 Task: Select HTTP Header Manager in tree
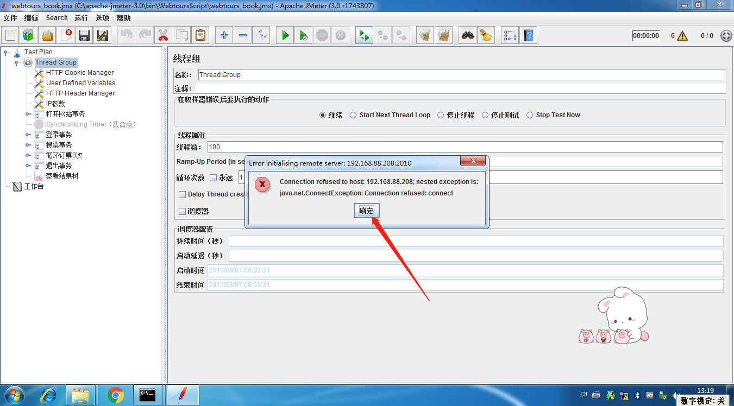click(x=80, y=93)
